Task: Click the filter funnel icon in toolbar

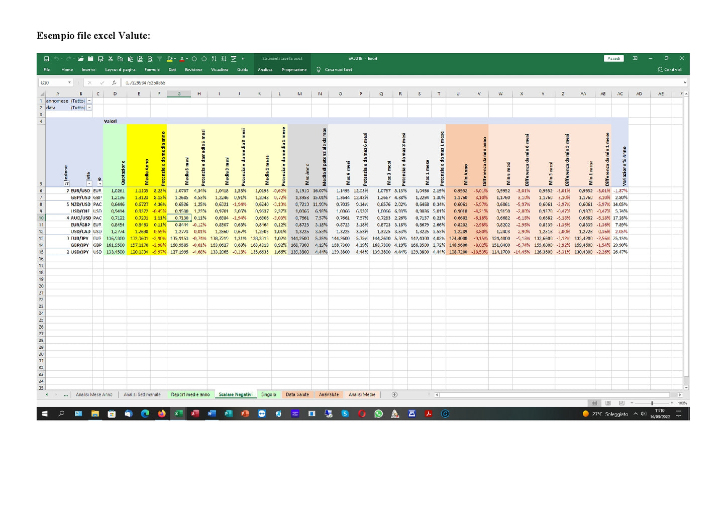Action: [x=159, y=59]
